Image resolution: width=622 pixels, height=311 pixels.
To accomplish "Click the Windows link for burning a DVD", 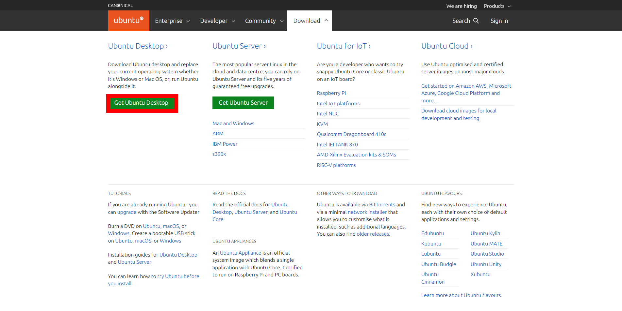I will click(x=119, y=233).
